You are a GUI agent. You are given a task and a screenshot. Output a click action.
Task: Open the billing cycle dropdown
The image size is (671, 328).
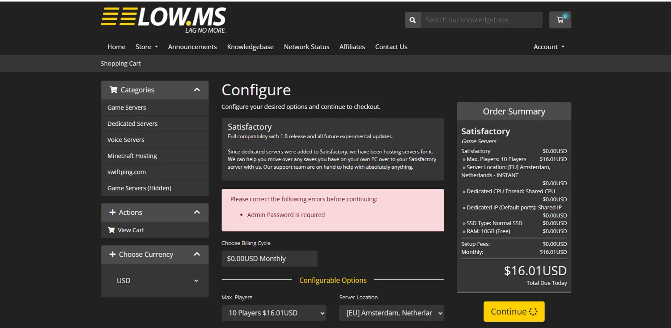[x=269, y=259]
